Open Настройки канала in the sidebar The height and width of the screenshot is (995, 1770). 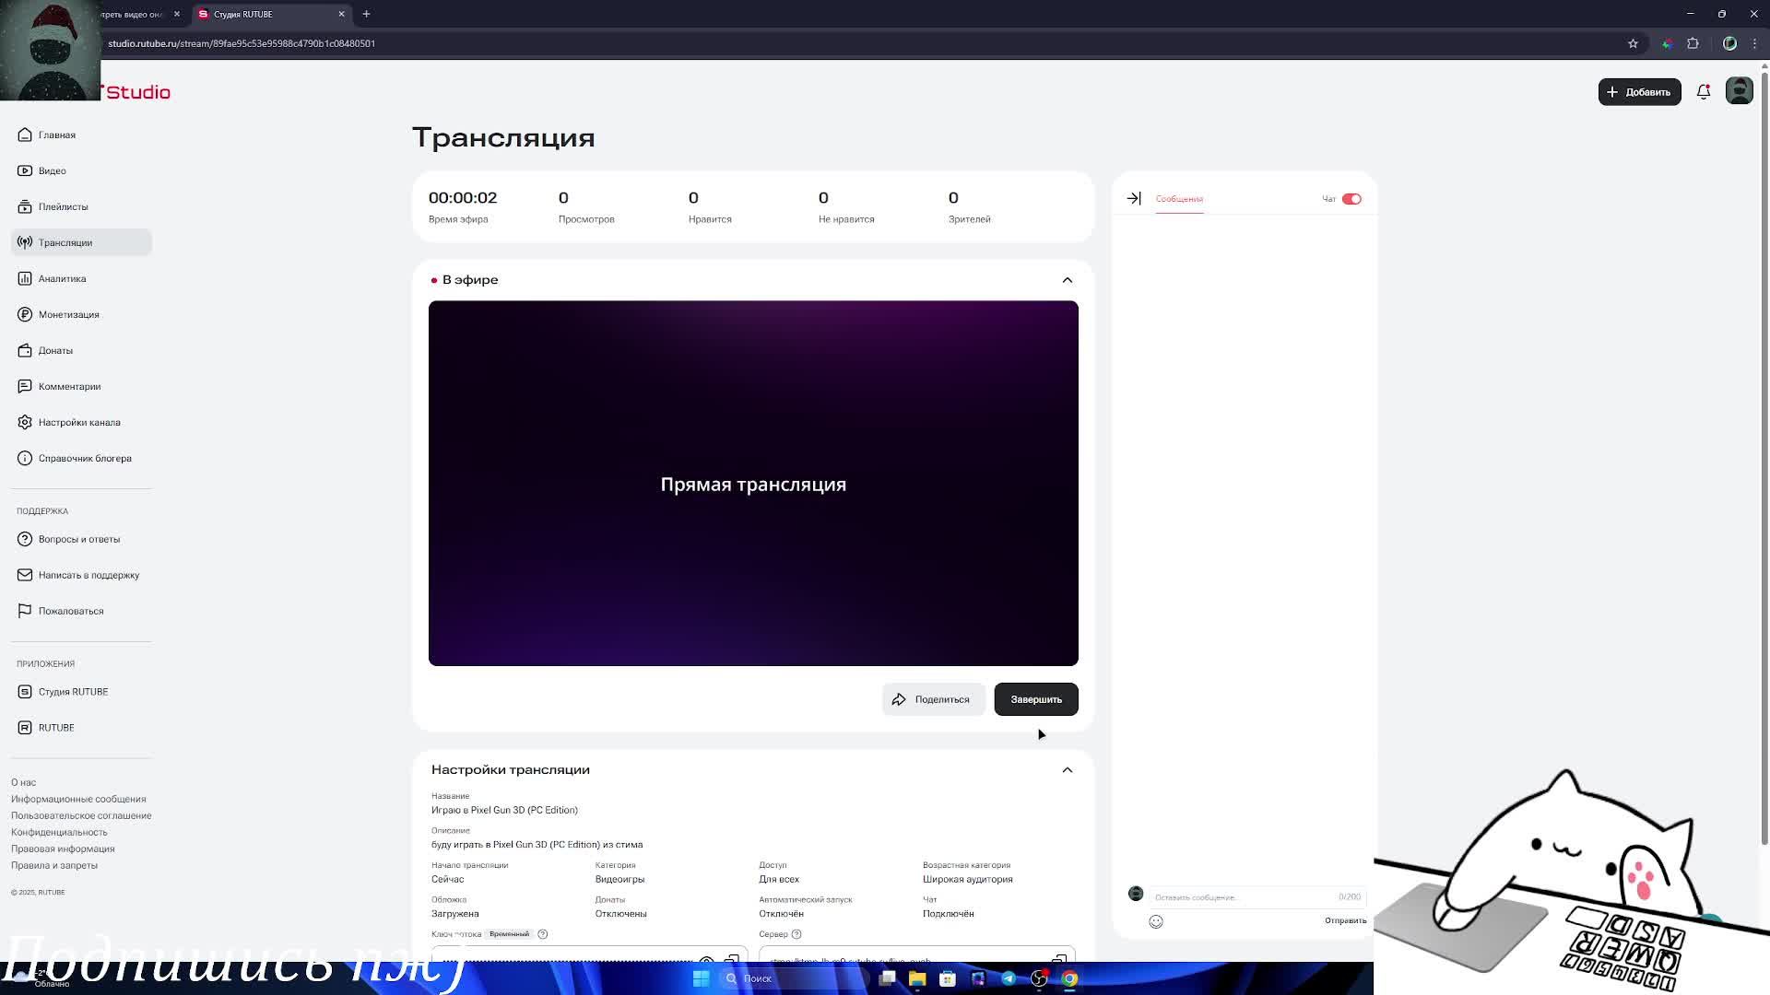tap(79, 422)
